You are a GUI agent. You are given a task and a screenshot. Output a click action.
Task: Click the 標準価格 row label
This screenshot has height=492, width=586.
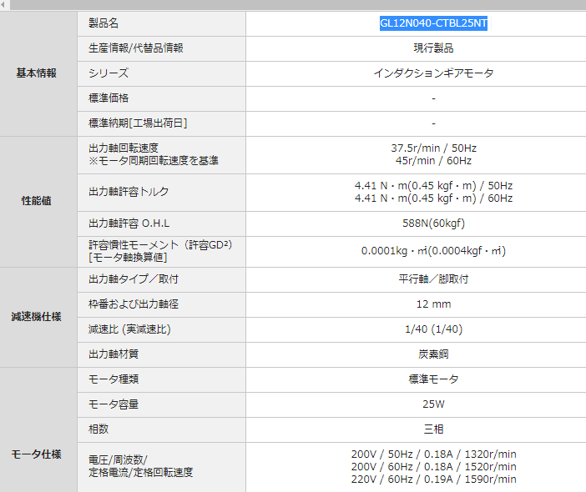[x=109, y=98]
